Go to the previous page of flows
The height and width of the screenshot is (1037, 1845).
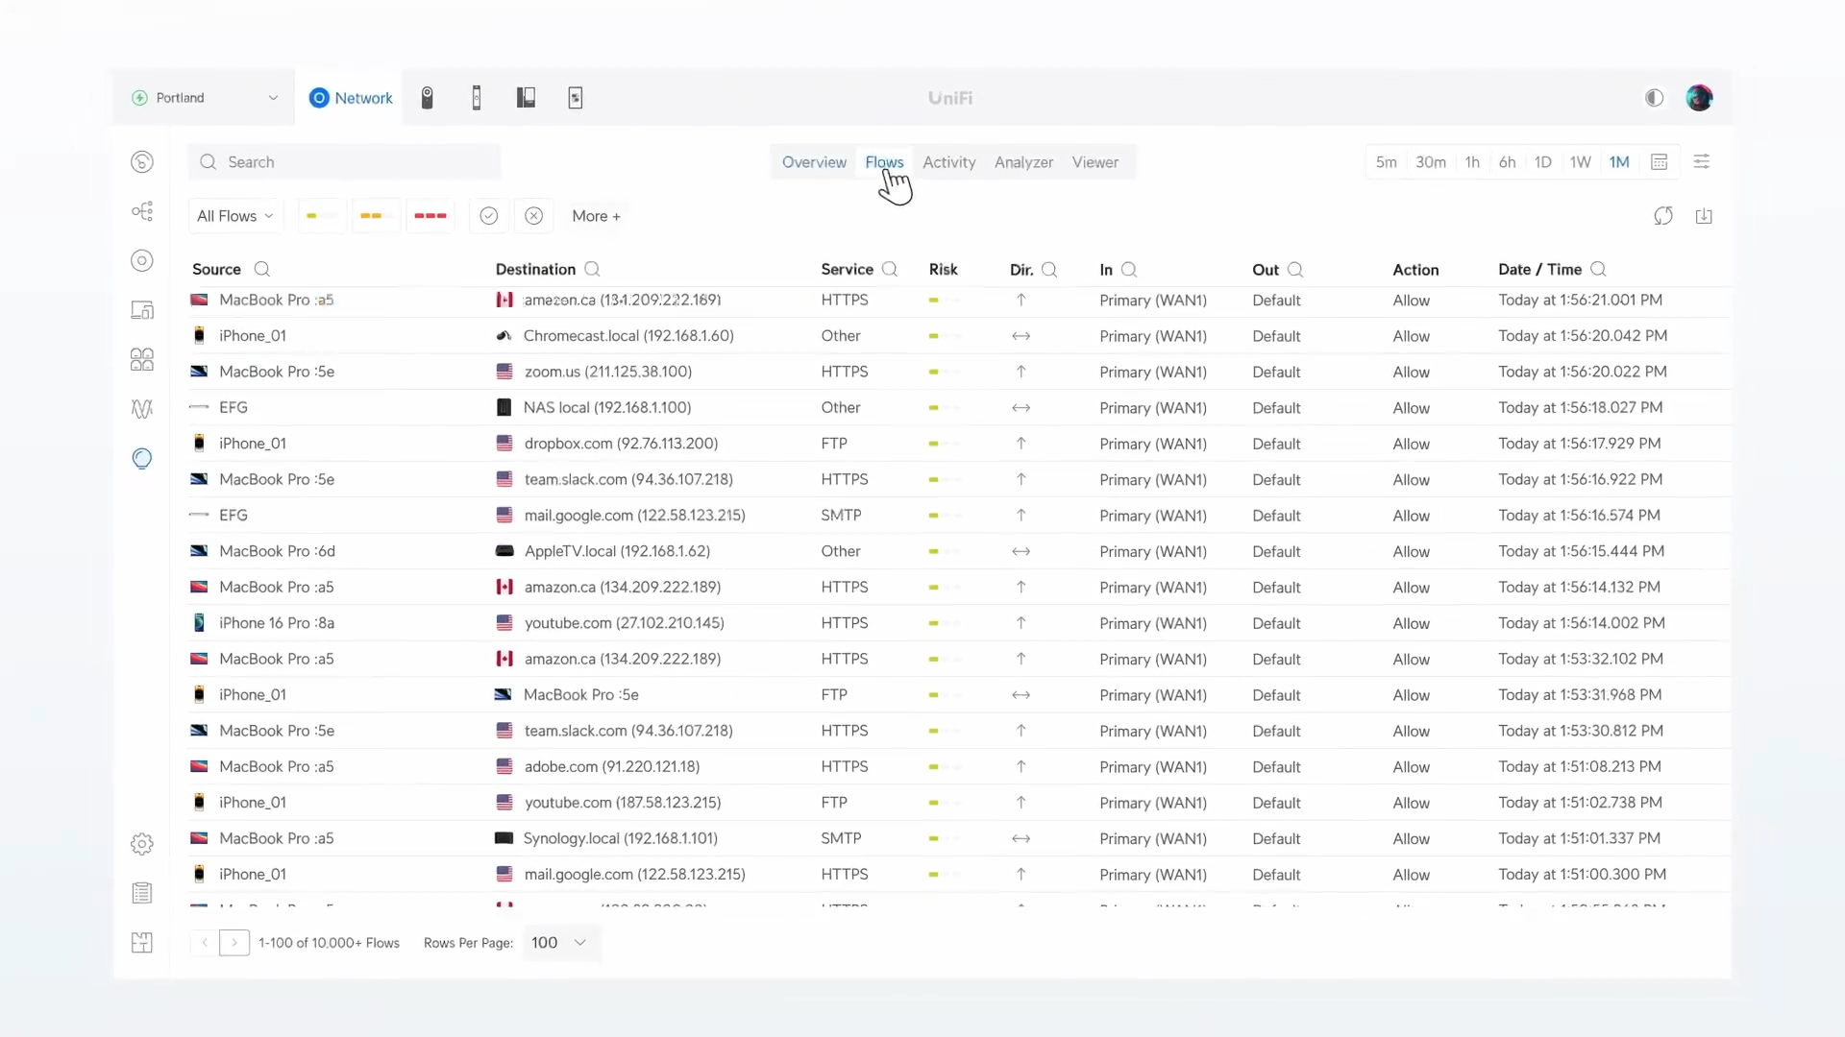click(204, 943)
